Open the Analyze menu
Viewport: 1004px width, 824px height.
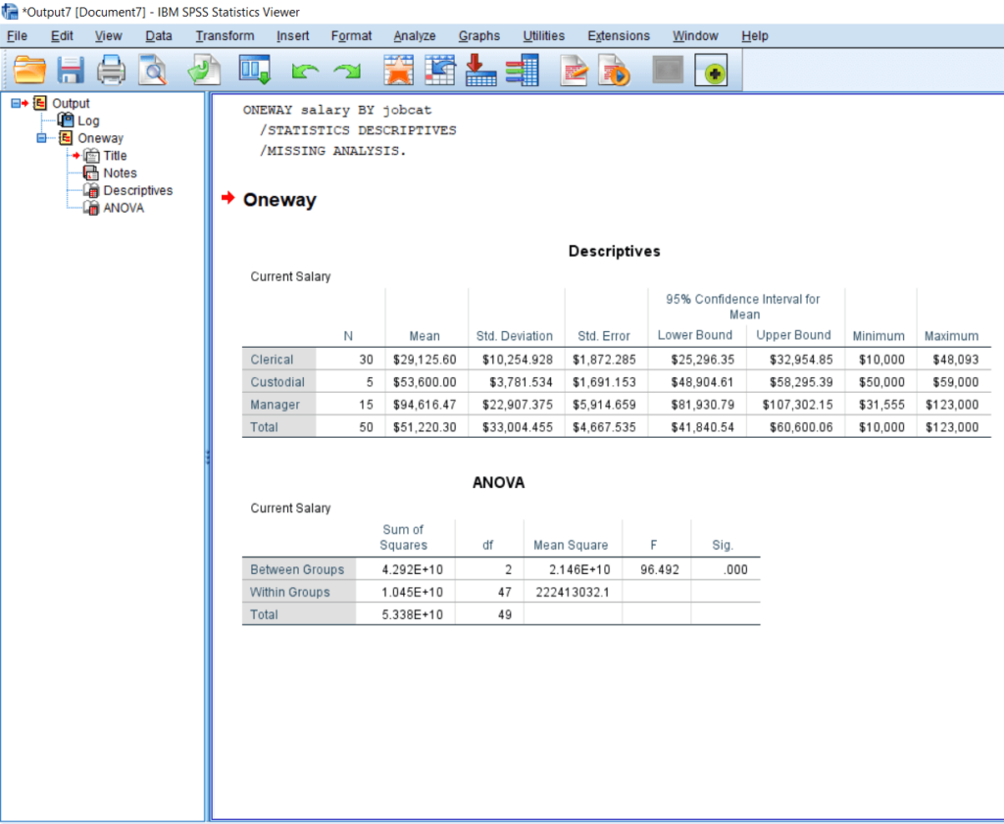pyautogui.click(x=414, y=36)
